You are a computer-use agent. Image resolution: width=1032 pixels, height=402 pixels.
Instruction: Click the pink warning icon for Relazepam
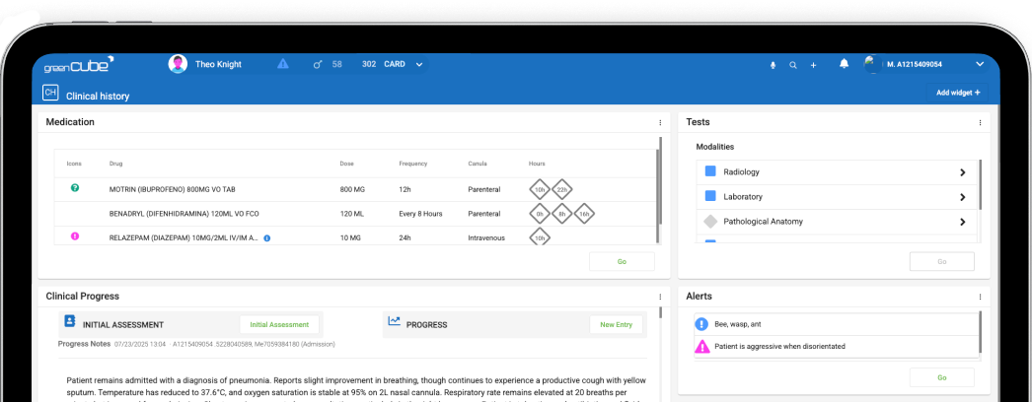[75, 236]
